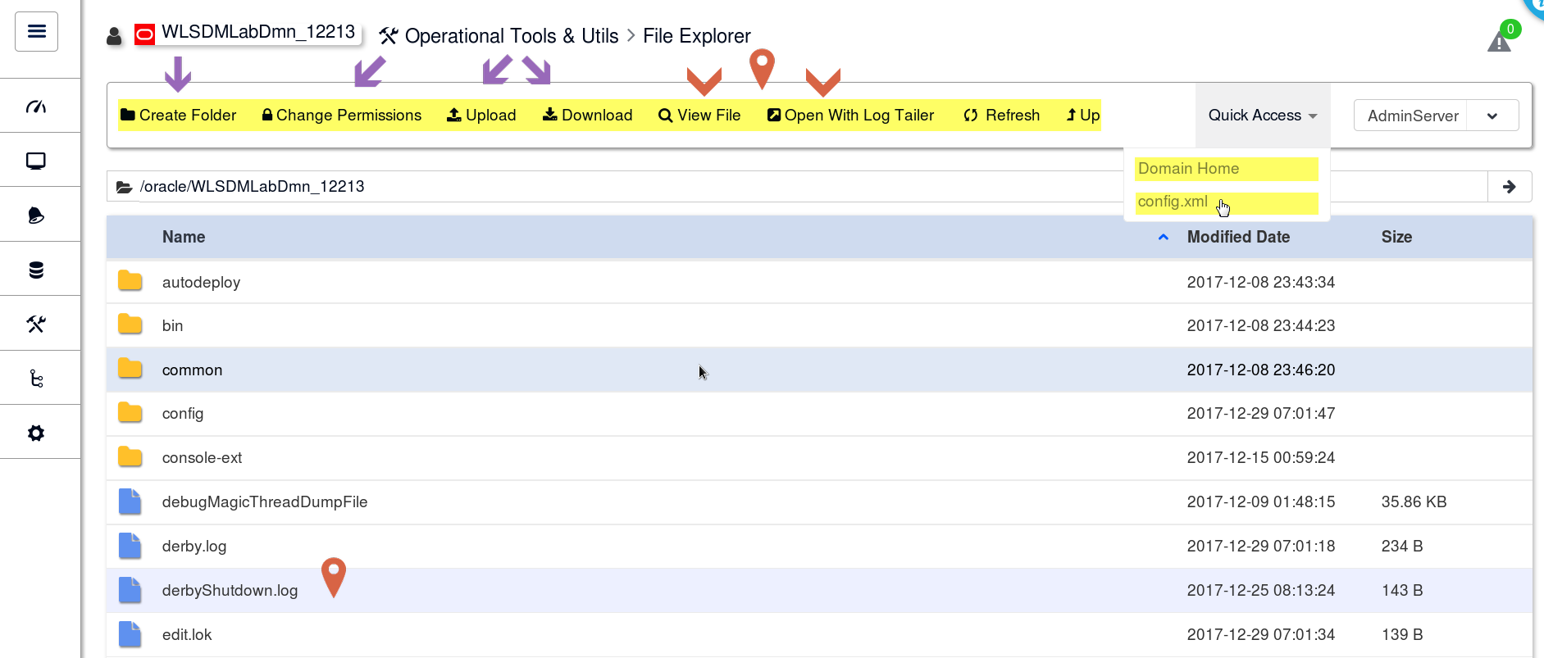Open the settings gear sidebar icon
1544x658 pixels.
(36, 433)
